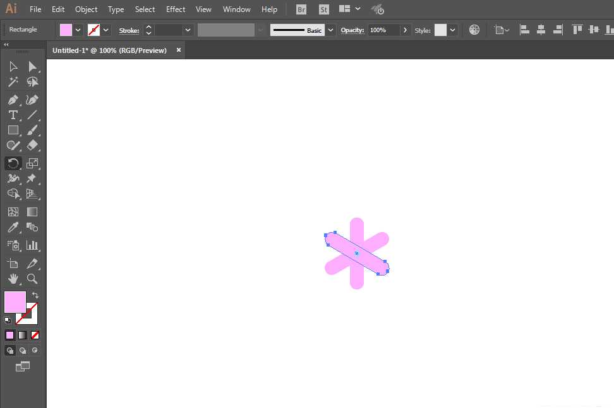
Task: Open the Window menu
Action: click(236, 9)
